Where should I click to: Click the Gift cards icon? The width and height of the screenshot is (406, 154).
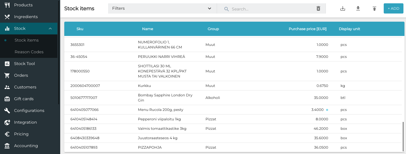7,99
